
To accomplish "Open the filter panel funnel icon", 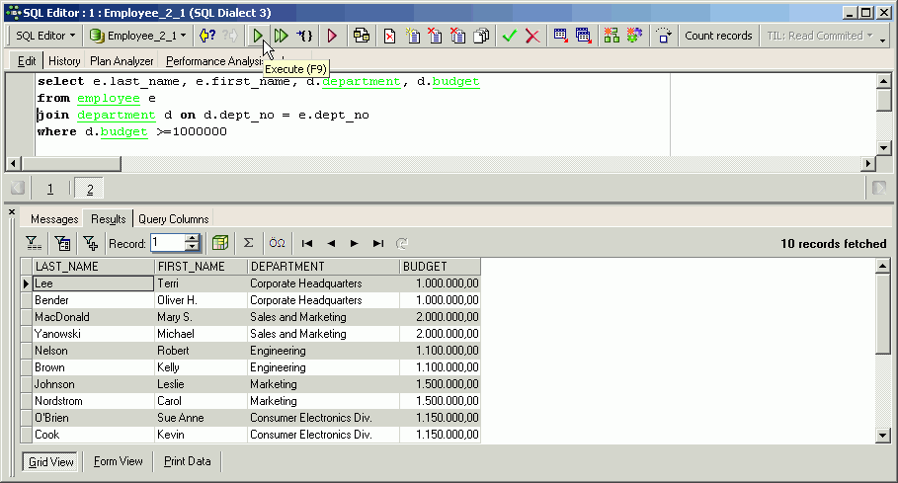I will (34, 243).
